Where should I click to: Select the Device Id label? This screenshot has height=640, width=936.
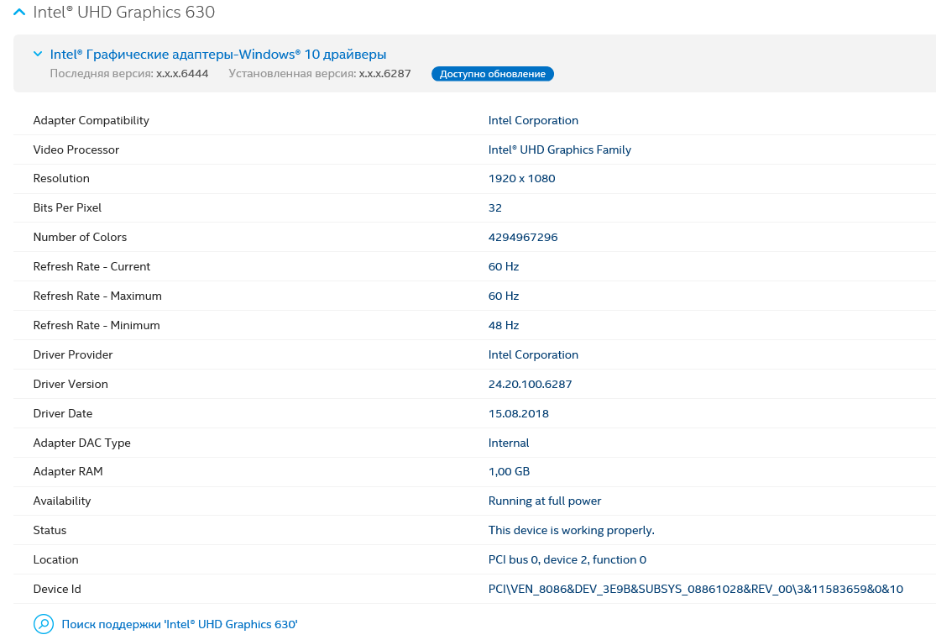tap(57, 589)
